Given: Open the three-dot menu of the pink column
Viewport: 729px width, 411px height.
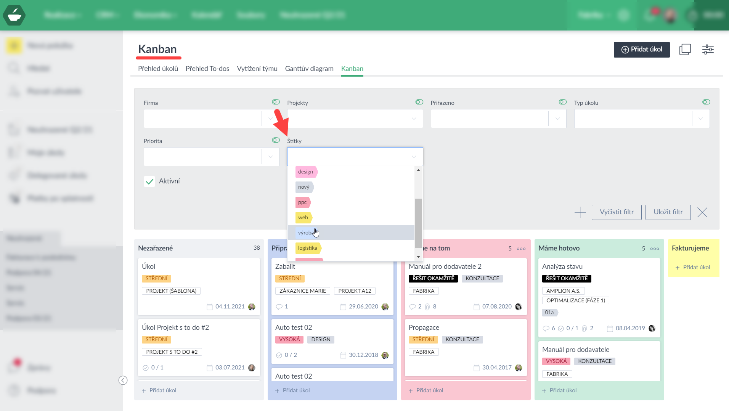Looking at the screenshot, I should click(521, 249).
